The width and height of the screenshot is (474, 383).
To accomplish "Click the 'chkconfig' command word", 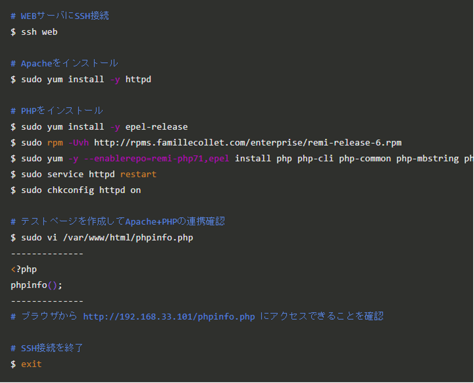I will pos(70,190).
